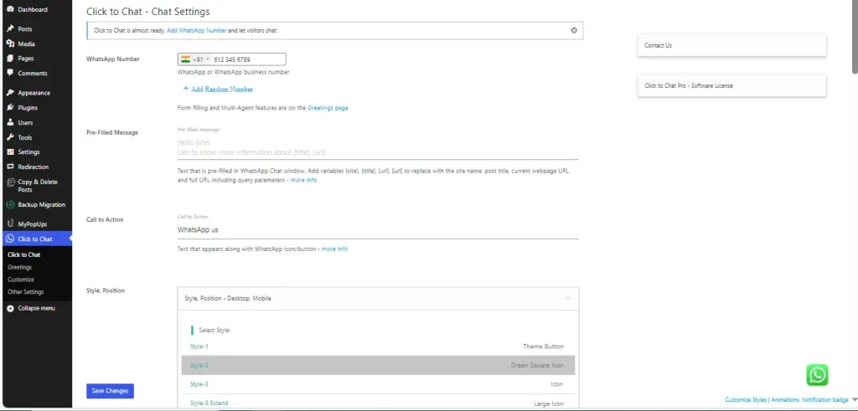Open the Dashboard from the sidebar
858x411 pixels.
33,10
